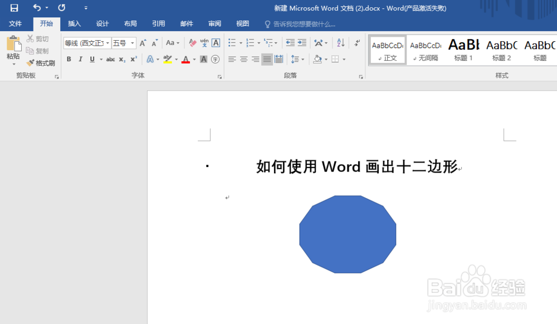
Task: Switch to the 设计 ribbon tab
Action: 102,24
